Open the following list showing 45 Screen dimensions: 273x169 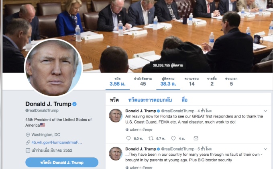[143, 82]
